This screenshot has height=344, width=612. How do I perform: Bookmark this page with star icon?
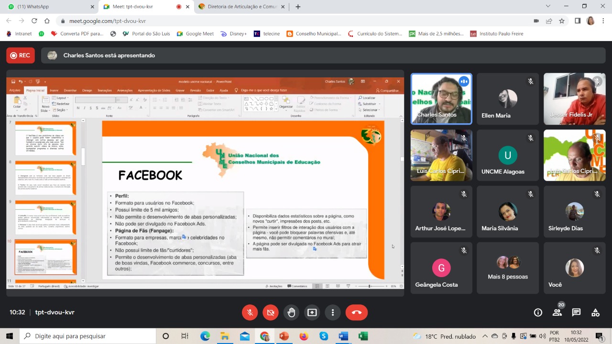pyautogui.click(x=562, y=21)
